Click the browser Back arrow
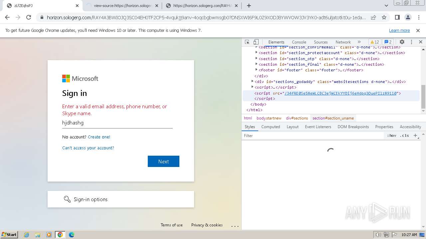 pyautogui.click(x=7, y=17)
